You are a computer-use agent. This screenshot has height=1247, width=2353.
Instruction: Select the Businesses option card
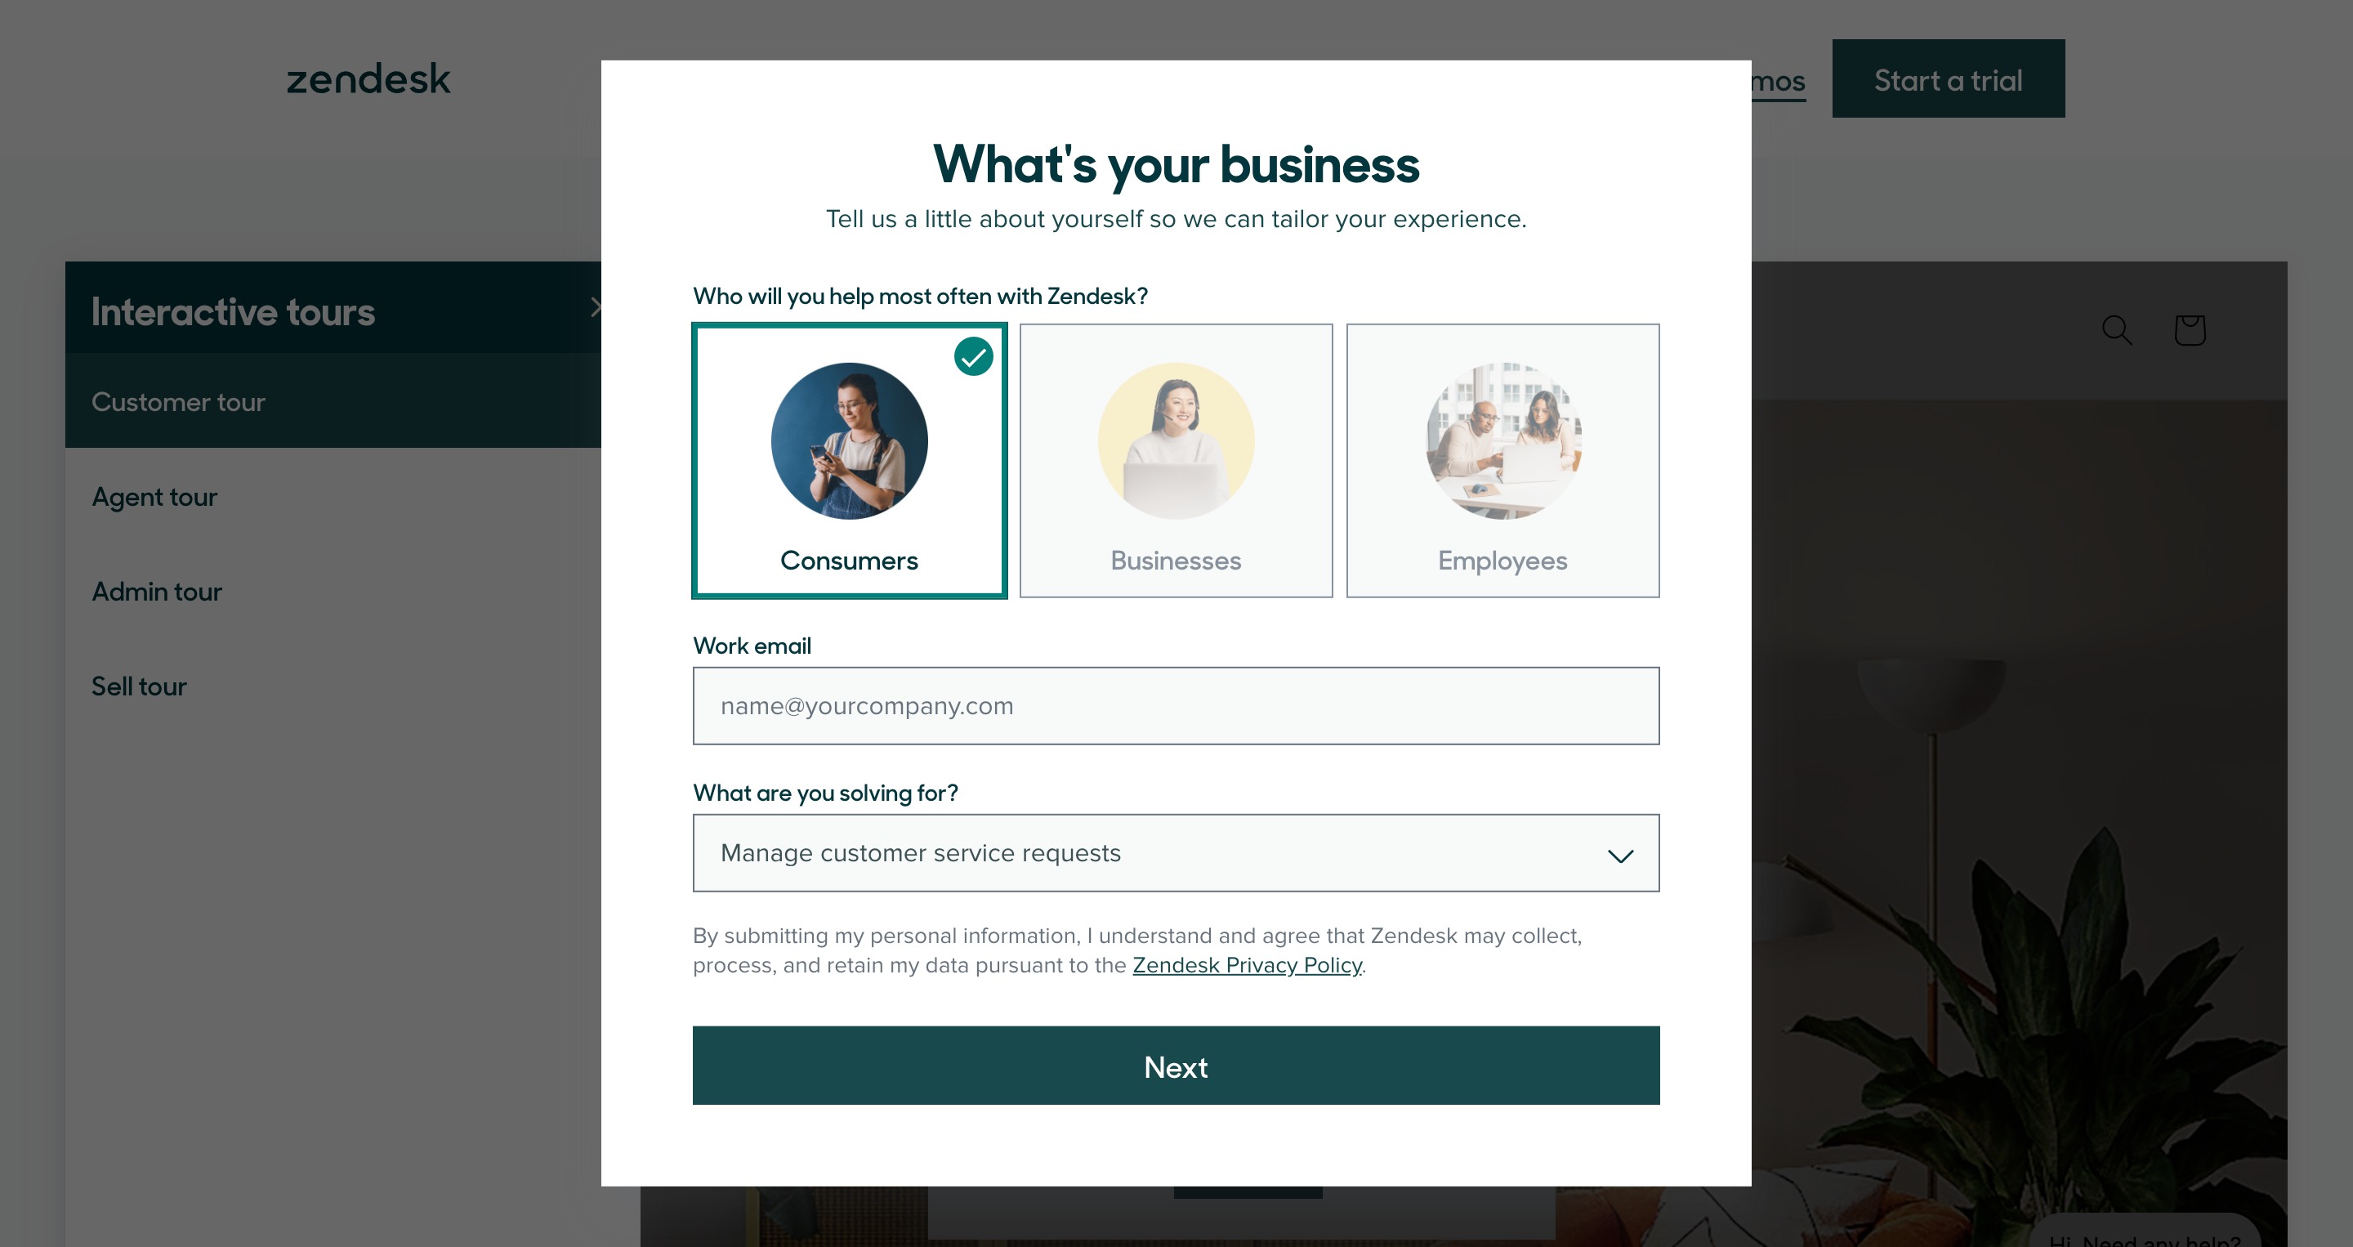click(1176, 460)
